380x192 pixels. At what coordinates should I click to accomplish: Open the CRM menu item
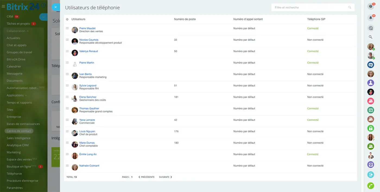[x=10, y=17]
